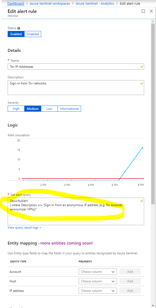Click the 5 PM axis label
This screenshot has width=156, height=308.
coord(115,185)
